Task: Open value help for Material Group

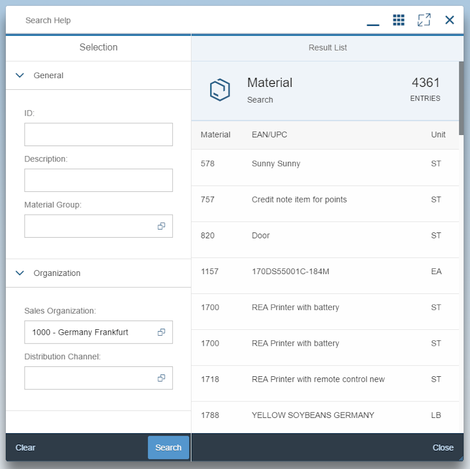Action: (x=161, y=226)
